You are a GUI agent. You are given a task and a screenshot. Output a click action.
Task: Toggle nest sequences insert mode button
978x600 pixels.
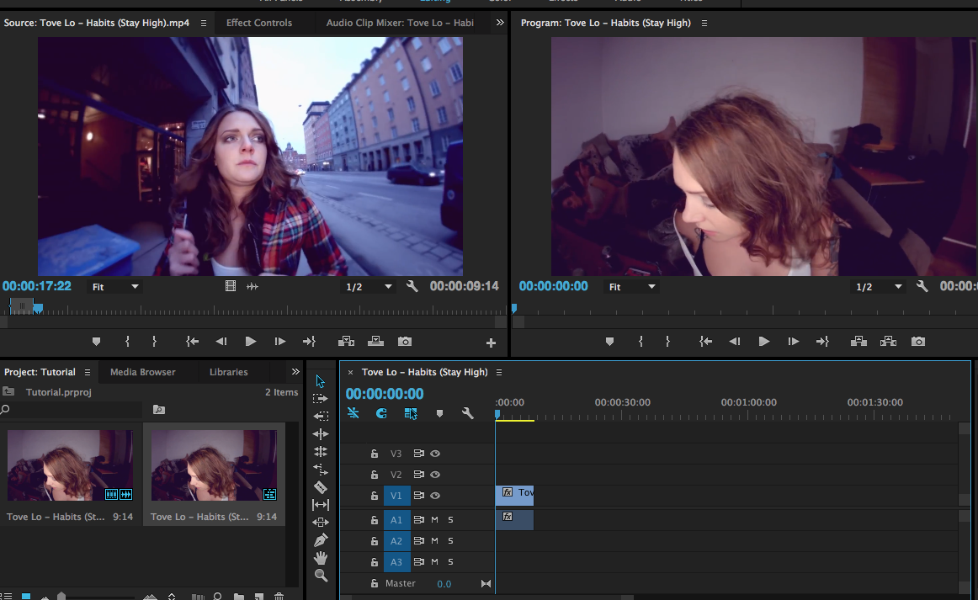(x=353, y=413)
